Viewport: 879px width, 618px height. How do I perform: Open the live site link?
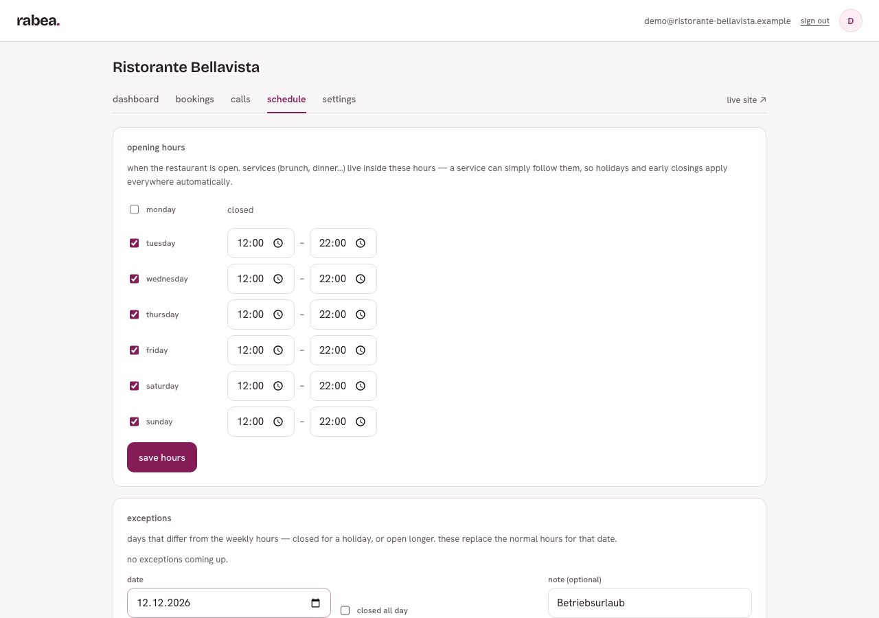(746, 100)
